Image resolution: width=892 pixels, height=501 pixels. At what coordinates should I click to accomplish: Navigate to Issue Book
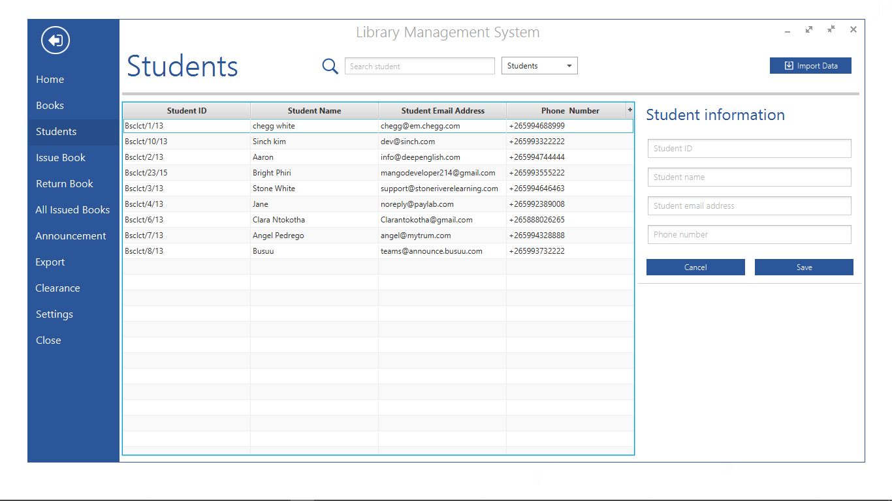click(x=60, y=157)
